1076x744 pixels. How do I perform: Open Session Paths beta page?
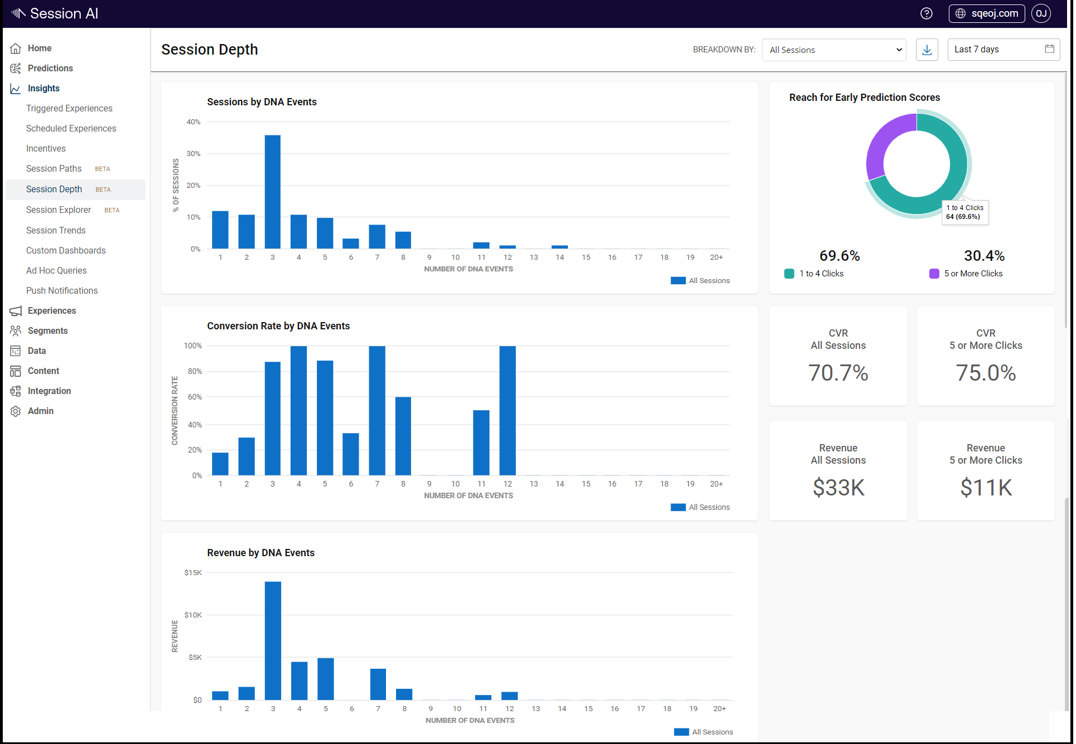[54, 169]
